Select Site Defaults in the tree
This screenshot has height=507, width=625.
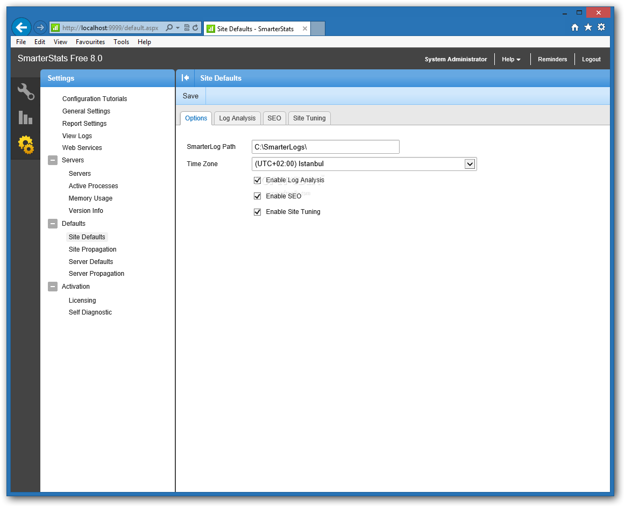point(87,237)
